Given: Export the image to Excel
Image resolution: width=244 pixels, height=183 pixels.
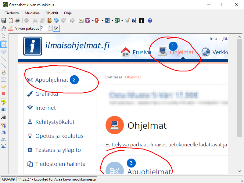Looking at the screenshot, I should pos(117,20).
